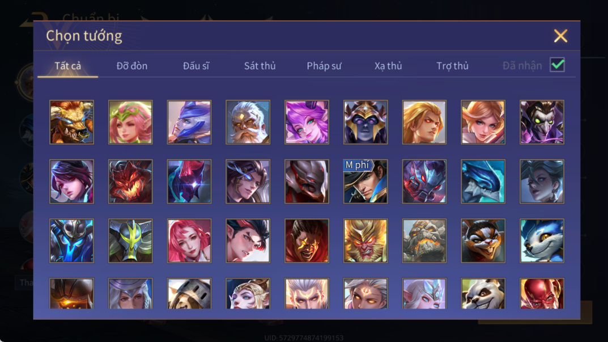
Task: Choose the blue shark hero portrait
Action: pos(483,181)
